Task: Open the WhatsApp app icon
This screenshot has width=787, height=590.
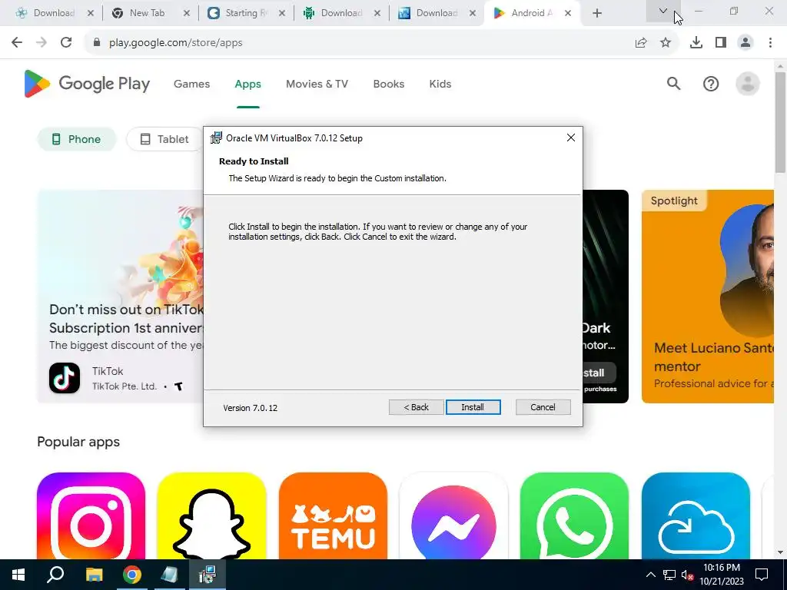Action: coord(575,515)
